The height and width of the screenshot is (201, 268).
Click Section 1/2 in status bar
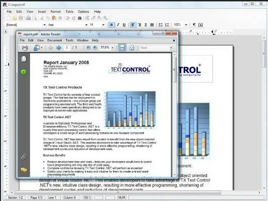click(15, 198)
